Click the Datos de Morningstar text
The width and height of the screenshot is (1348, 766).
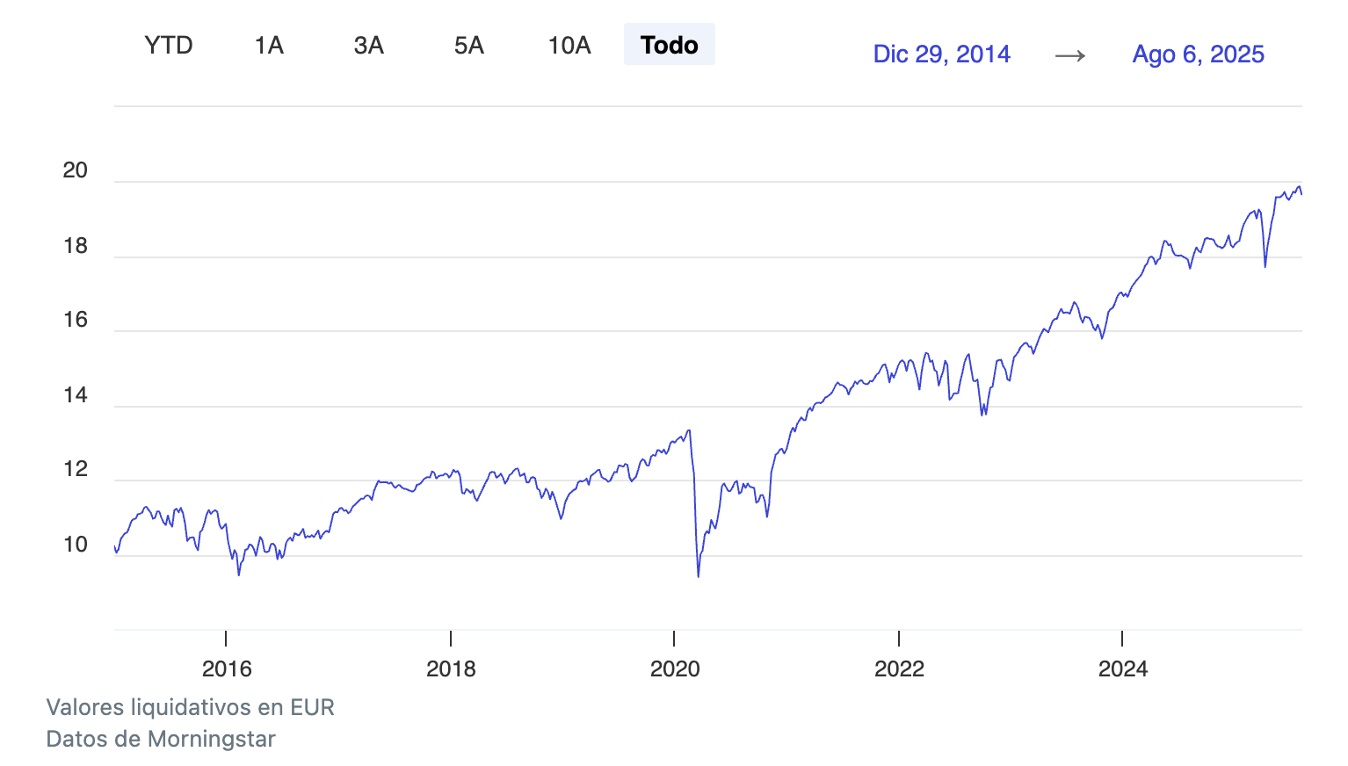tap(161, 739)
